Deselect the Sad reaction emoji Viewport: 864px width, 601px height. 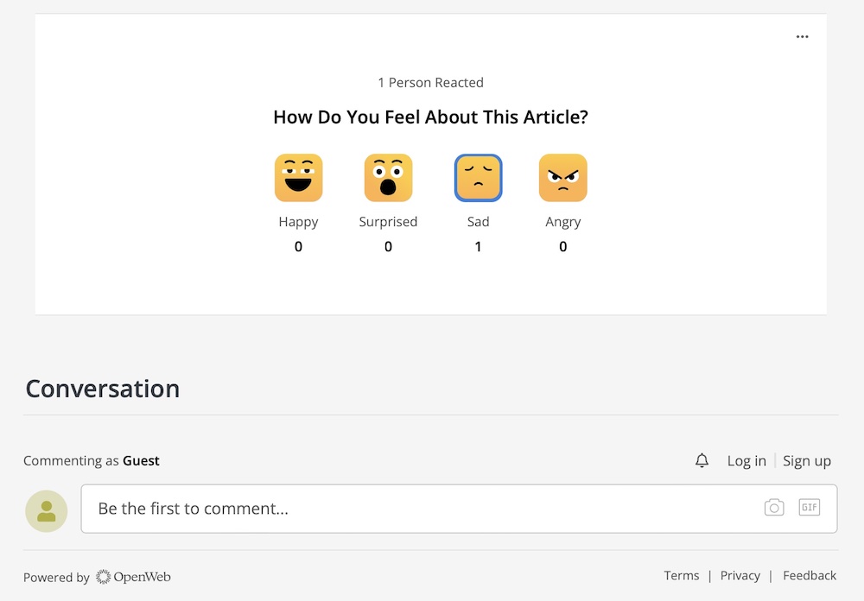[x=478, y=177]
